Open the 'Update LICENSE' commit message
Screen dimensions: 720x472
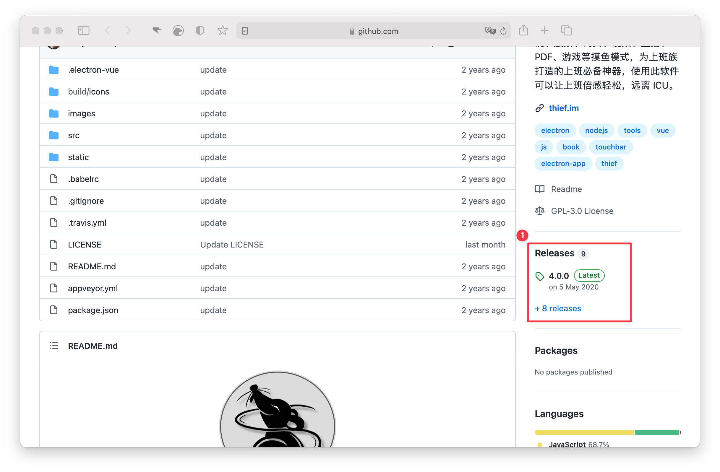[x=232, y=245]
